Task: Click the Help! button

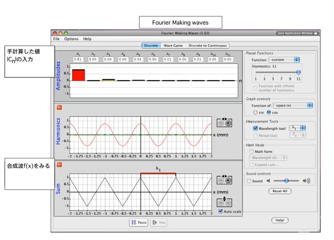Action: tap(280, 220)
